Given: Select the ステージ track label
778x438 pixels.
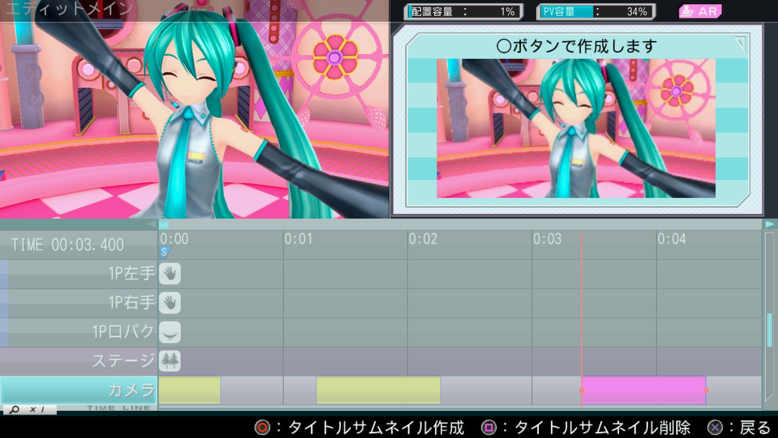Looking at the screenshot, I should [79, 361].
